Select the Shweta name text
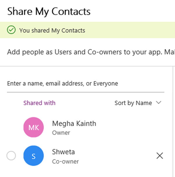The height and width of the screenshot is (177, 175). (x=63, y=152)
